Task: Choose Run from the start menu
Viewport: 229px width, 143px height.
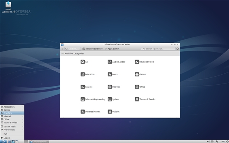Action: tap(12, 134)
